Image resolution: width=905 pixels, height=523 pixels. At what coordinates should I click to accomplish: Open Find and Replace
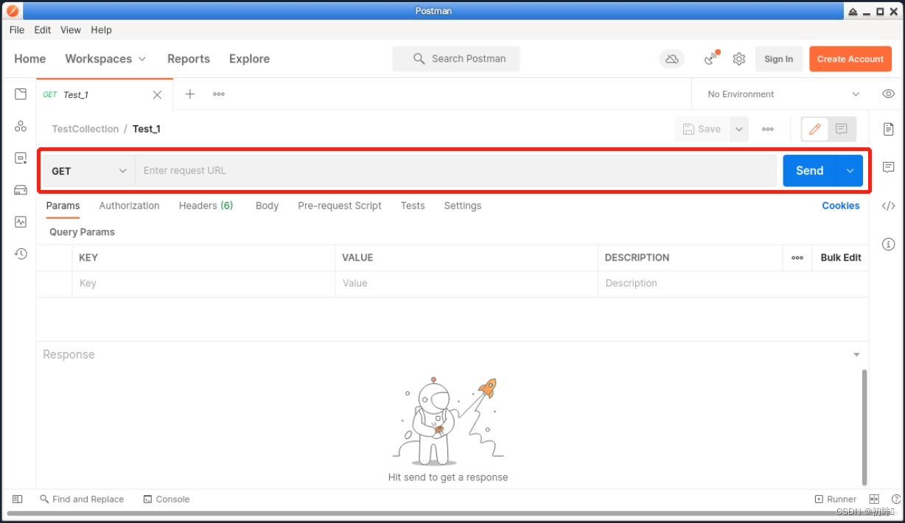point(82,499)
